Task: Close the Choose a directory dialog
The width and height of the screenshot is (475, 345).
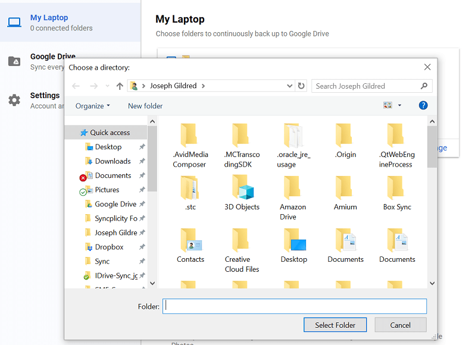Action: coord(427,67)
